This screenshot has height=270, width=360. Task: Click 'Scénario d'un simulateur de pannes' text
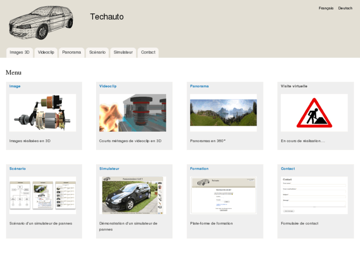pos(41,223)
